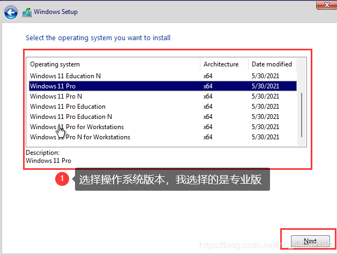Viewport: 337px width, 255px height.
Task: Click the Windows Setup title icon
Action: pyautogui.click(x=27, y=12)
